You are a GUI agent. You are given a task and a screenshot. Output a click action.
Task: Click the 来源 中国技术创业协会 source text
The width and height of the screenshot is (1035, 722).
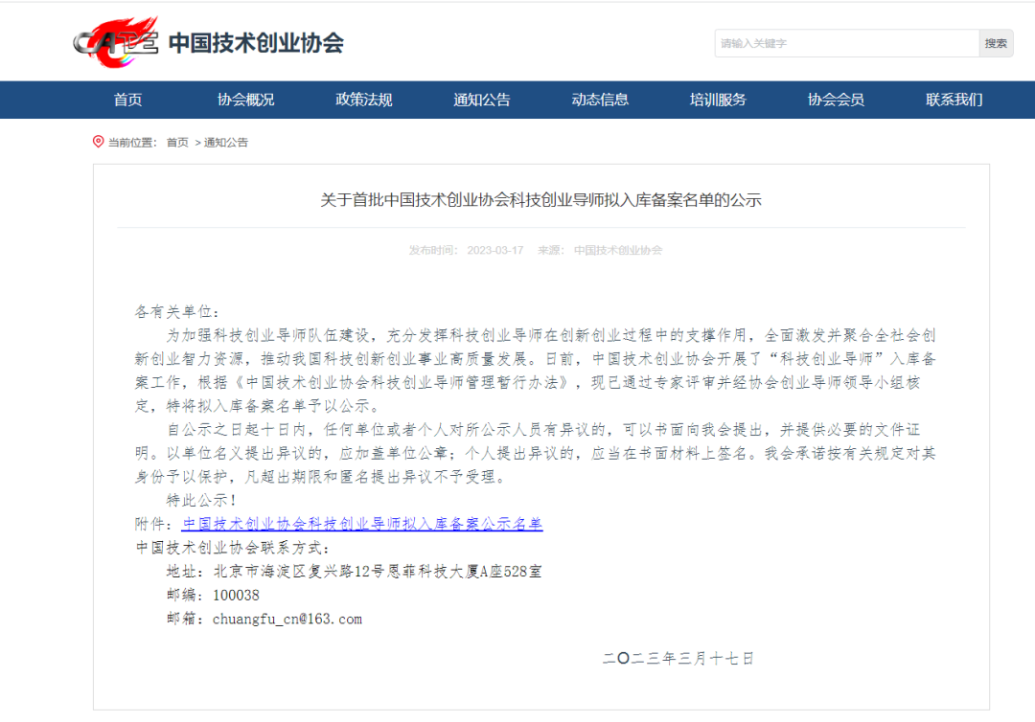(600, 250)
